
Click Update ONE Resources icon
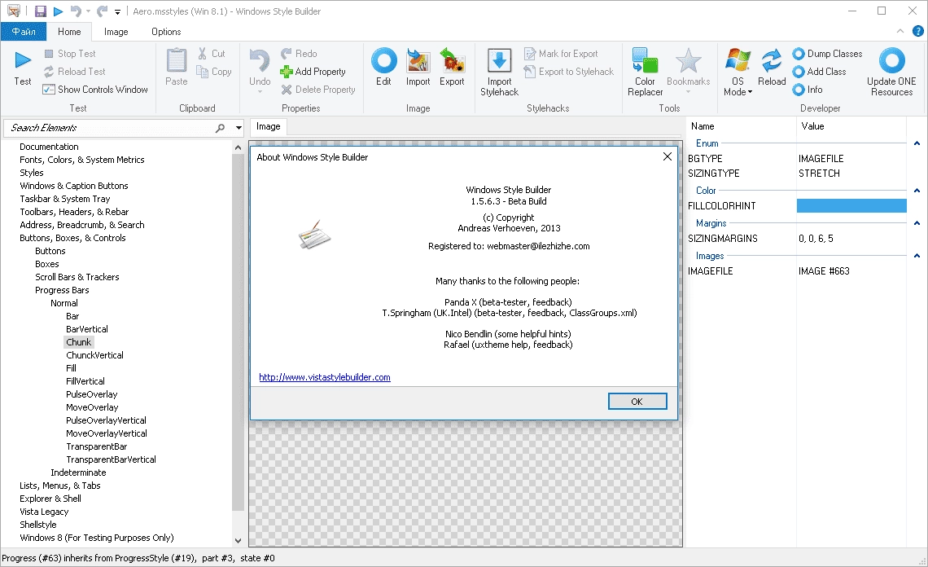[891, 60]
